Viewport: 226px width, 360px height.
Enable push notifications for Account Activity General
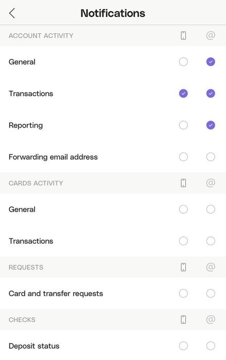183,62
